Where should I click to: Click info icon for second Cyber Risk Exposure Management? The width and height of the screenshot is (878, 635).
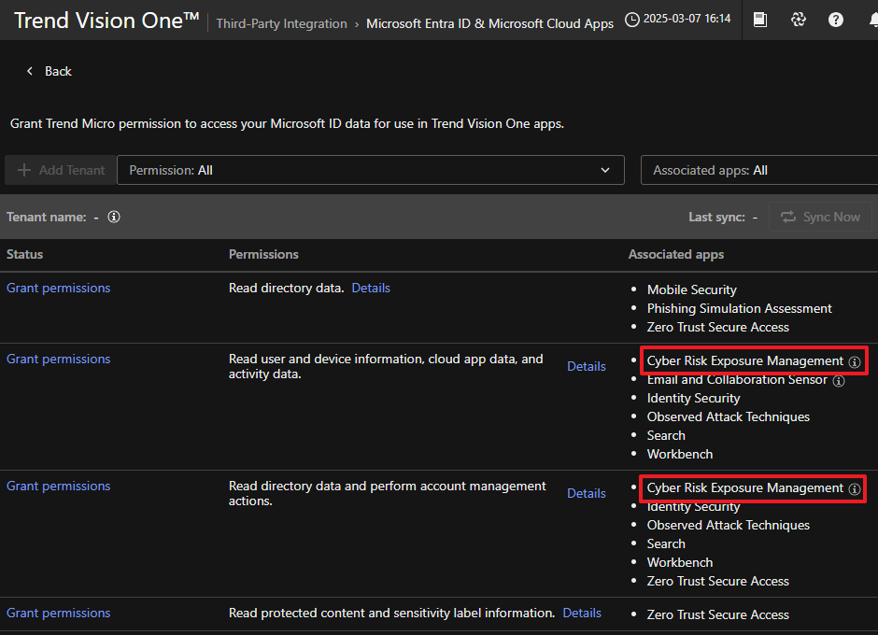click(854, 488)
